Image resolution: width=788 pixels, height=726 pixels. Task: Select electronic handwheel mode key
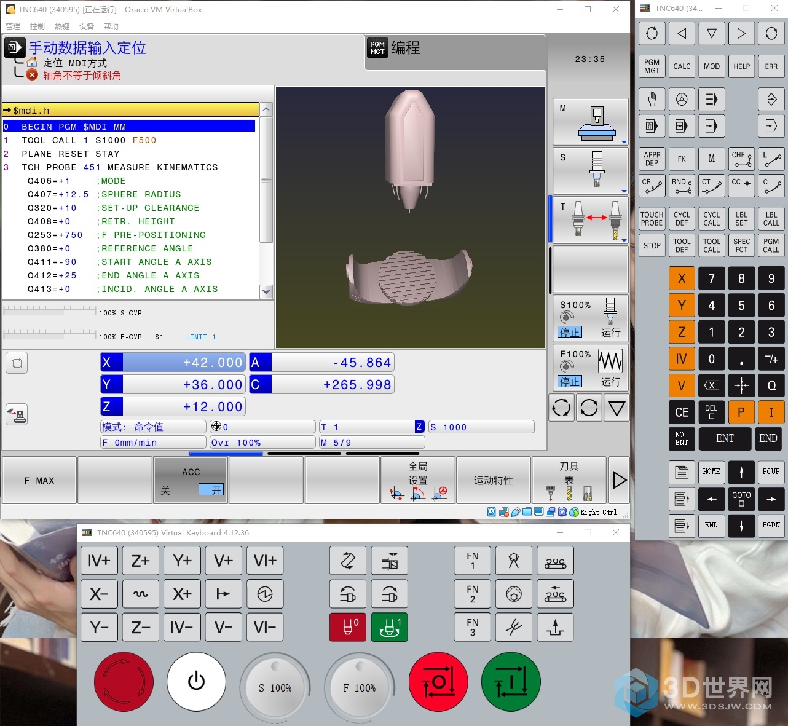(x=682, y=99)
